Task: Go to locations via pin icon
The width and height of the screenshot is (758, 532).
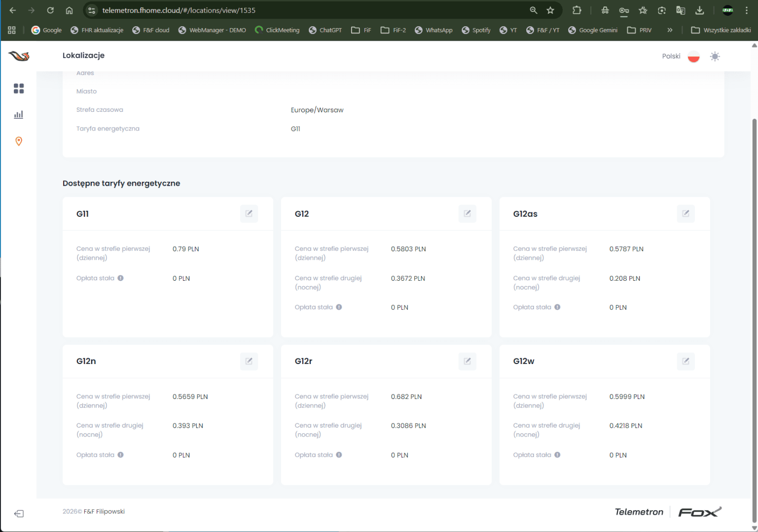Action: click(19, 141)
